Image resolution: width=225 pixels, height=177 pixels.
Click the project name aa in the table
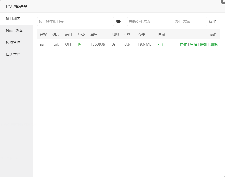pyautogui.click(x=42, y=44)
